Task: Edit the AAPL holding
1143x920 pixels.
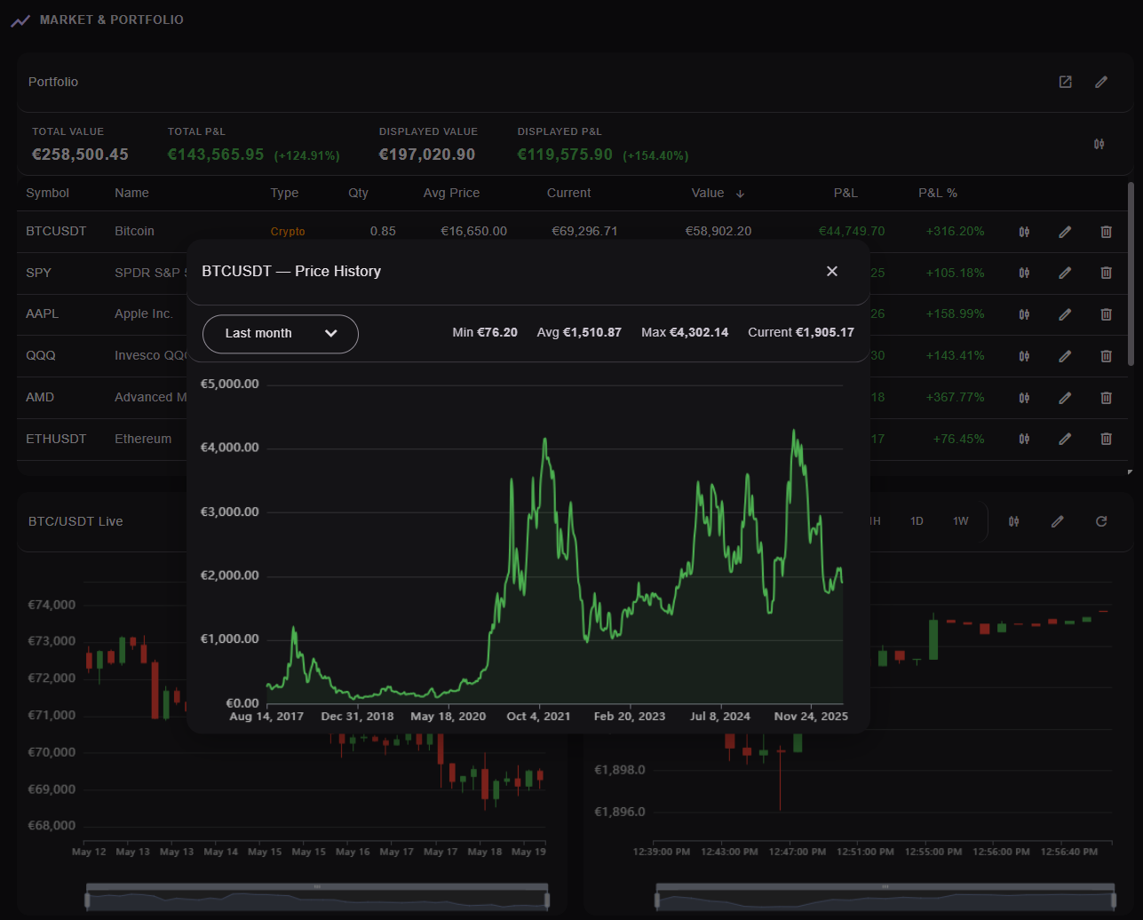Action: point(1065,313)
